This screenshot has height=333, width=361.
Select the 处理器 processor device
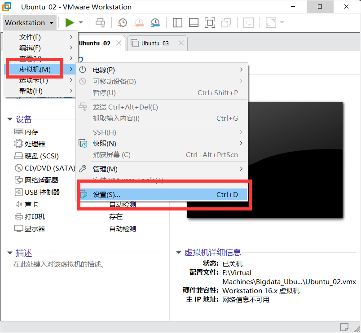point(30,144)
